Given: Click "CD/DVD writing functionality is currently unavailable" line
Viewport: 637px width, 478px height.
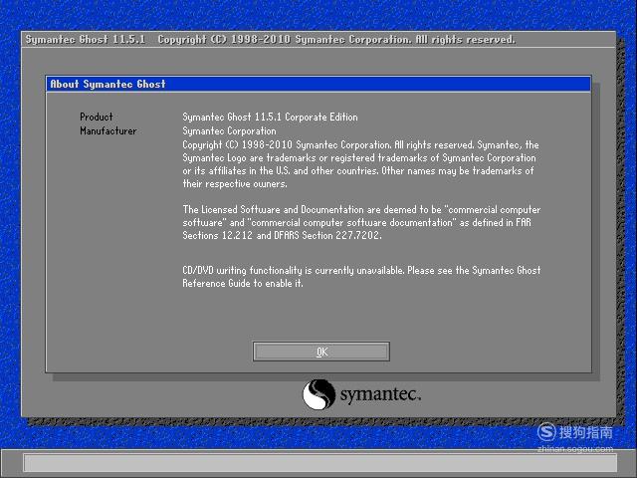Looking at the screenshot, I should (x=361, y=270).
